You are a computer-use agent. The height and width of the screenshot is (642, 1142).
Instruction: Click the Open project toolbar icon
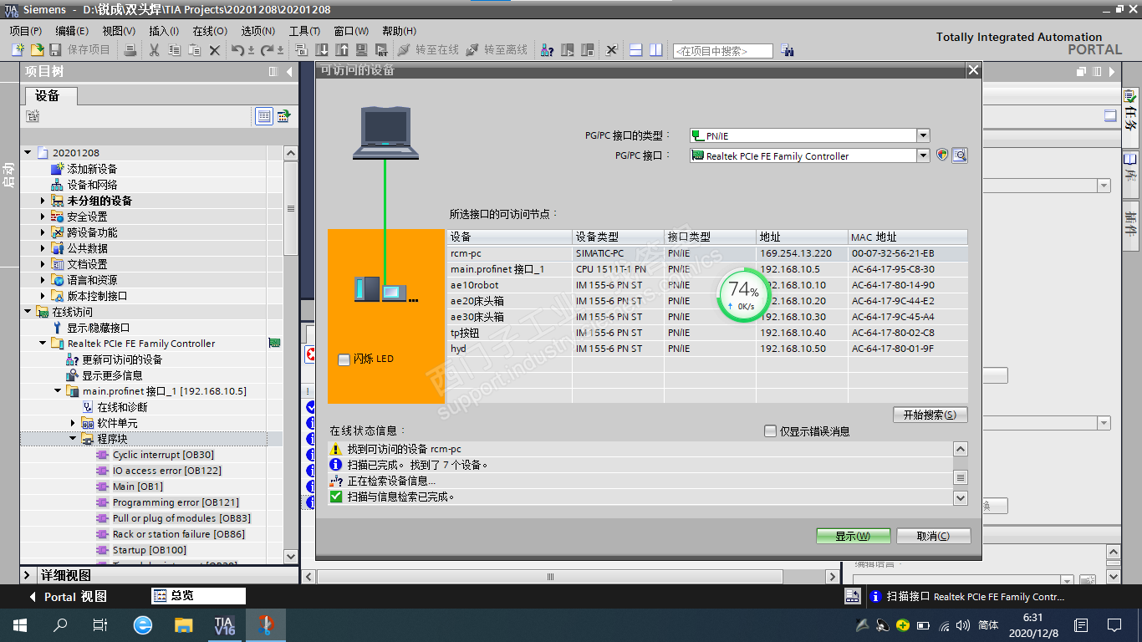37,50
